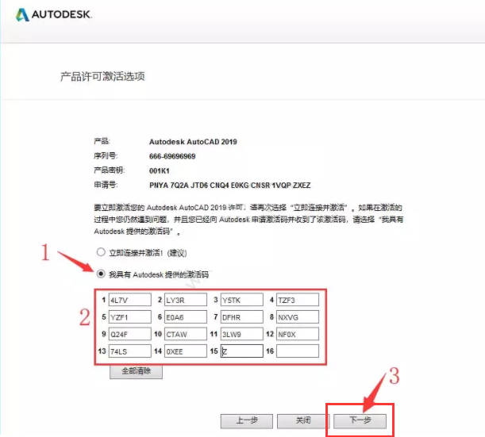Click the 下一步 next button

[360, 421]
